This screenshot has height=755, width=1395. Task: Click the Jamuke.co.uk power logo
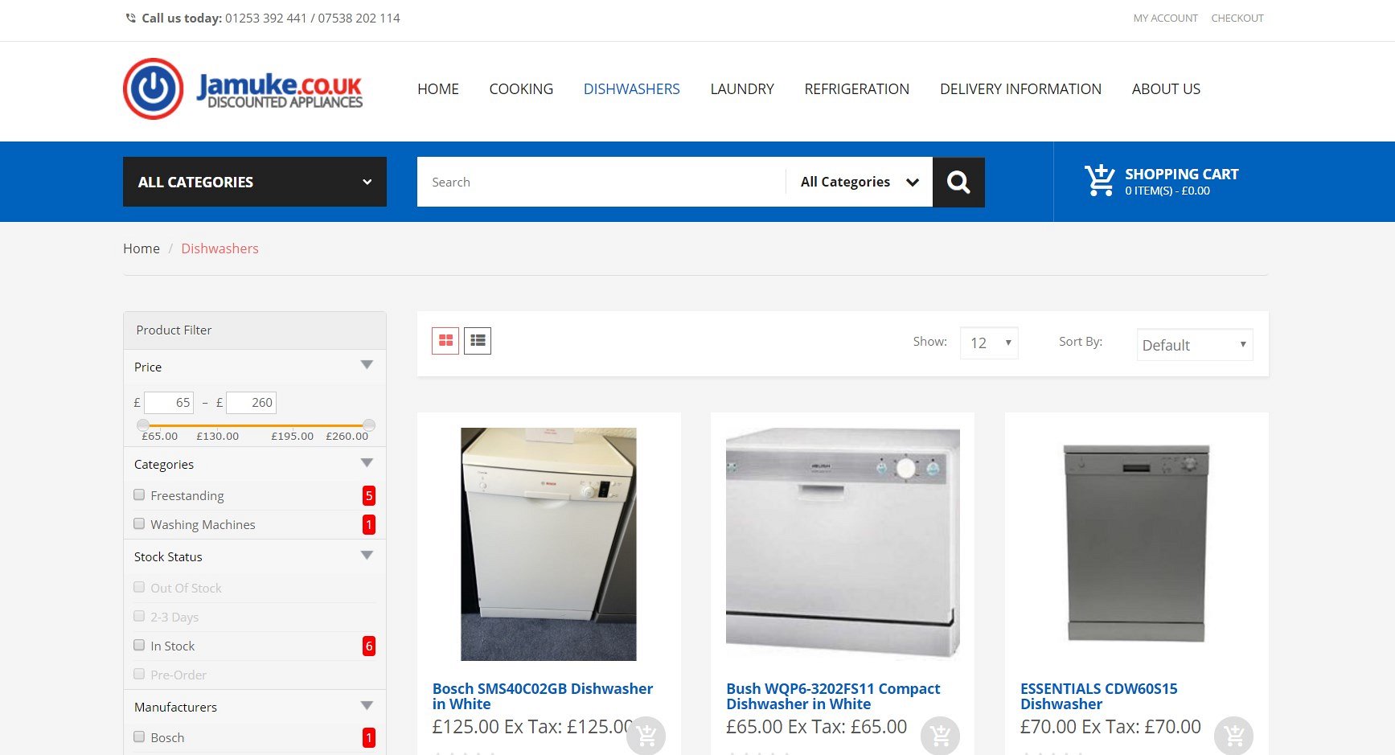point(154,89)
